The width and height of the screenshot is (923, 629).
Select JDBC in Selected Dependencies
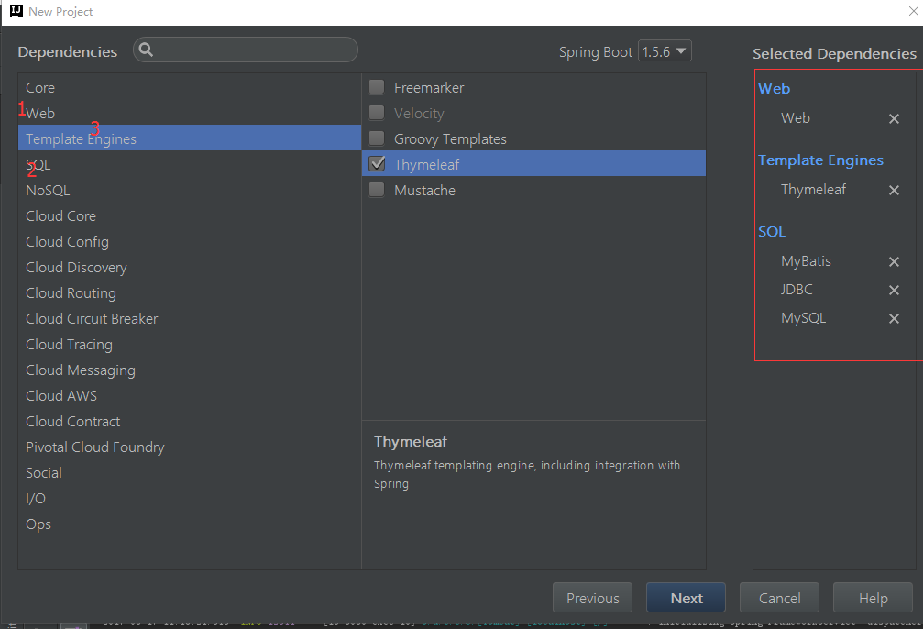click(797, 290)
